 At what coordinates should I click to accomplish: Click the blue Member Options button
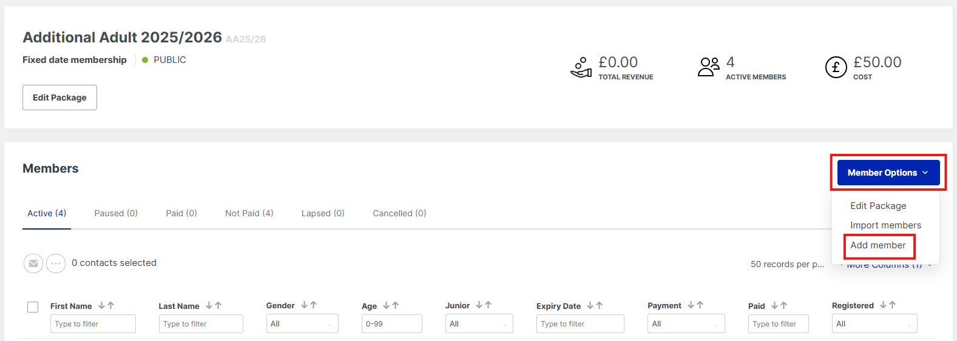pos(888,173)
